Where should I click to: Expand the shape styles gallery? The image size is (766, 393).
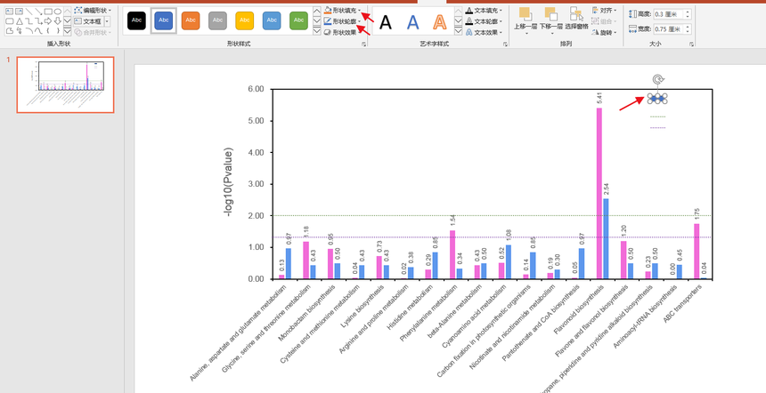click(x=316, y=32)
